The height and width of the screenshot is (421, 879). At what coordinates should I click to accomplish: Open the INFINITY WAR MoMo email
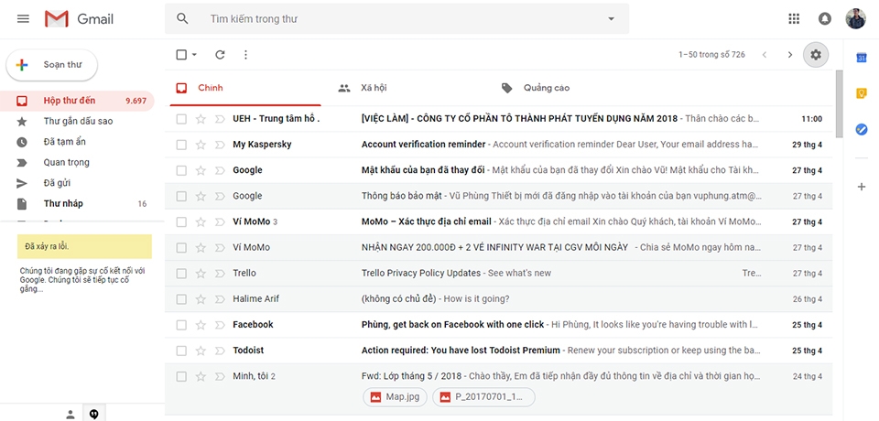coord(499,248)
